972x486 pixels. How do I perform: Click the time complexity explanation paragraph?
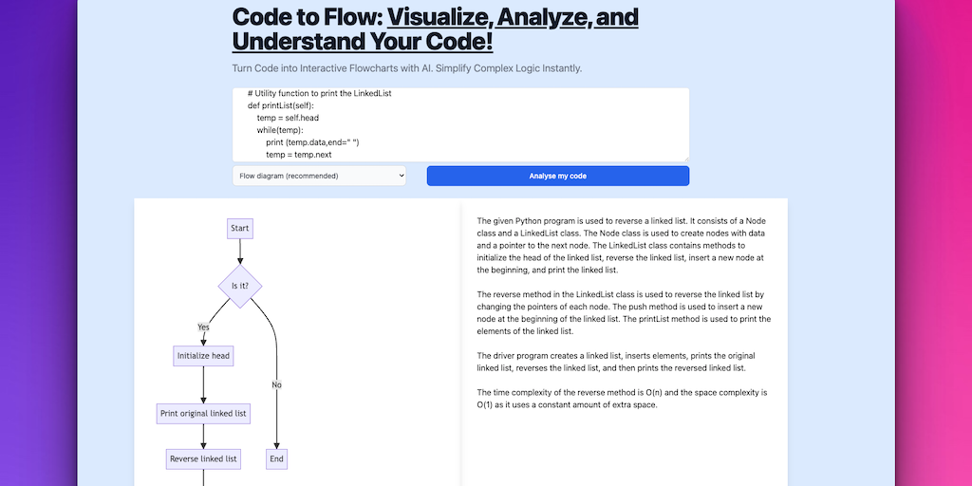pyautogui.click(x=622, y=399)
